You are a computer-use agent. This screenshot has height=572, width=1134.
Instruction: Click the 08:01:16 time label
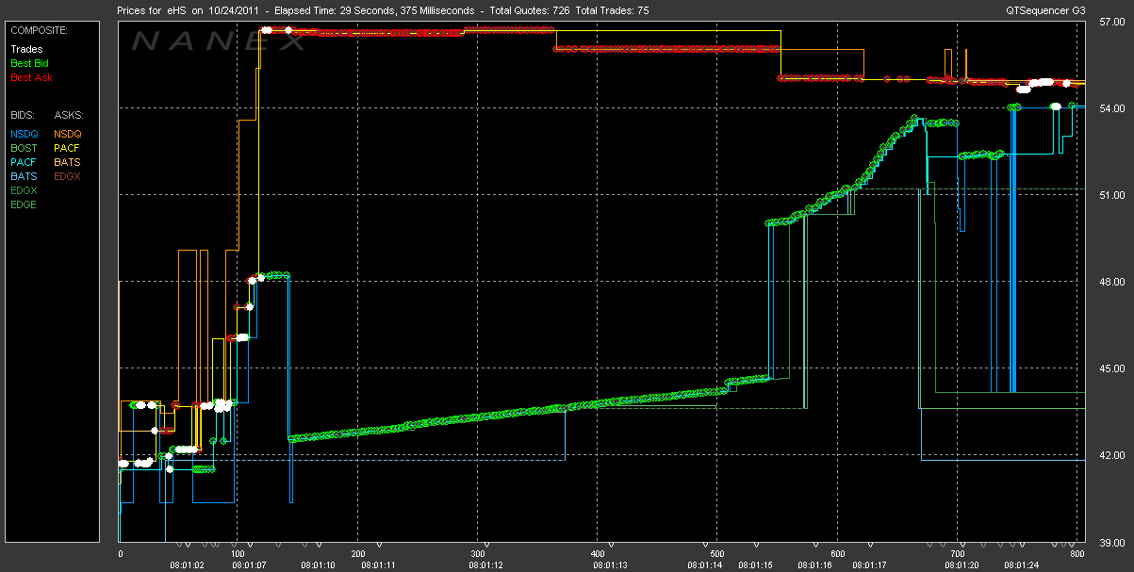click(x=814, y=565)
